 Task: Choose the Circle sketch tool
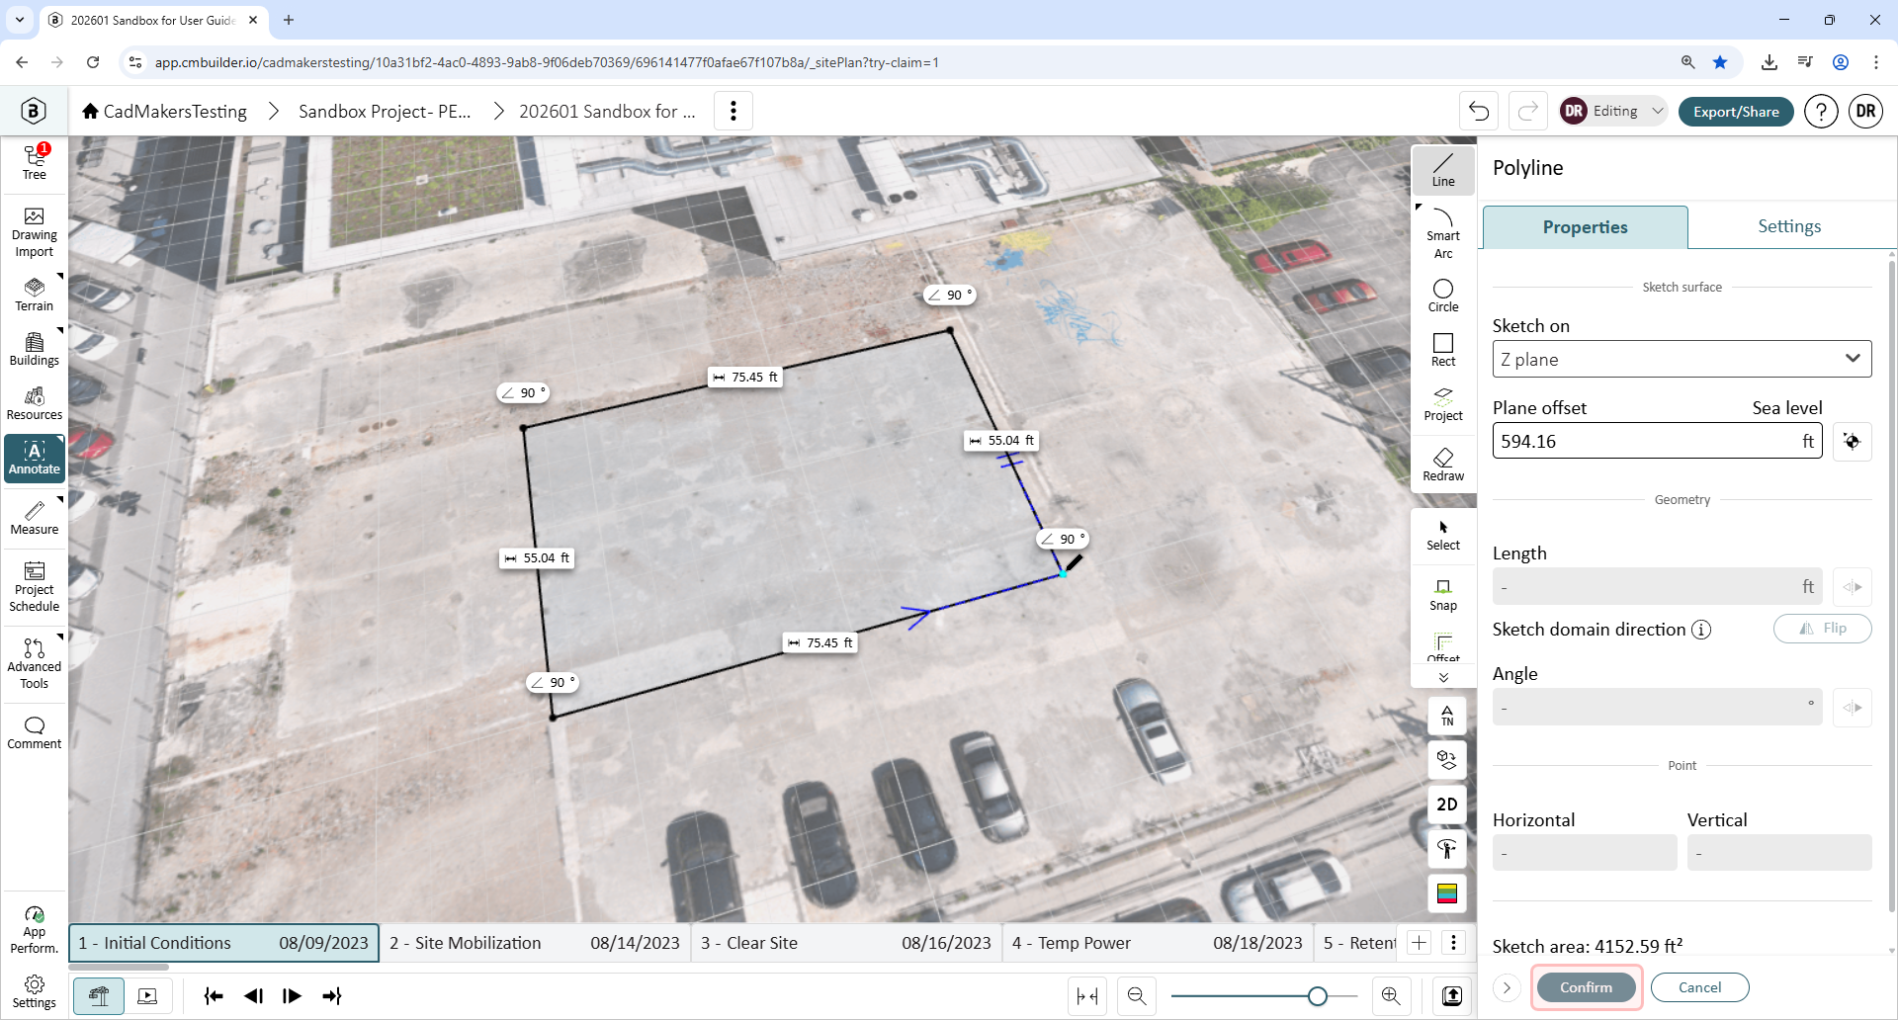pyautogui.click(x=1442, y=295)
